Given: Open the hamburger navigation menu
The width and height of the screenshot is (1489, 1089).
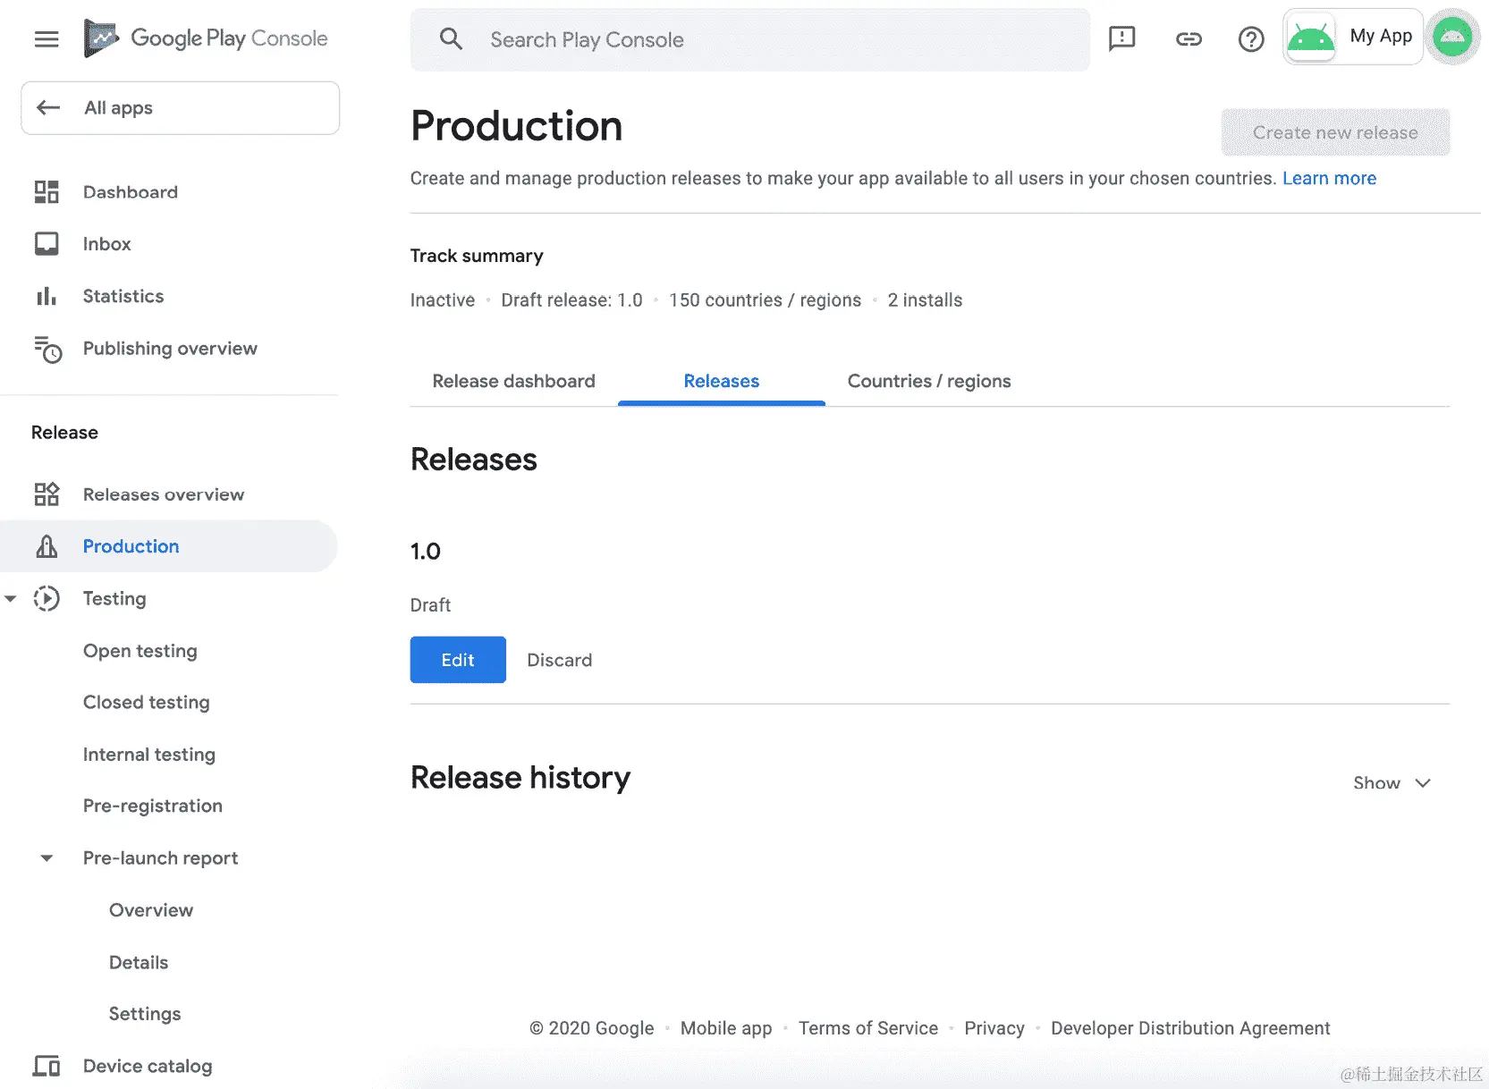Looking at the screenshot, I should coord(47,38).
